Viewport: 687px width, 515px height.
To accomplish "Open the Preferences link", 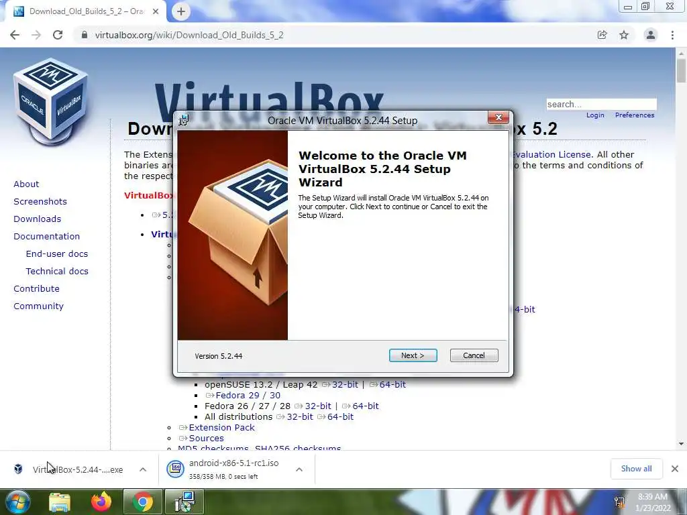I will coord(635,115).
